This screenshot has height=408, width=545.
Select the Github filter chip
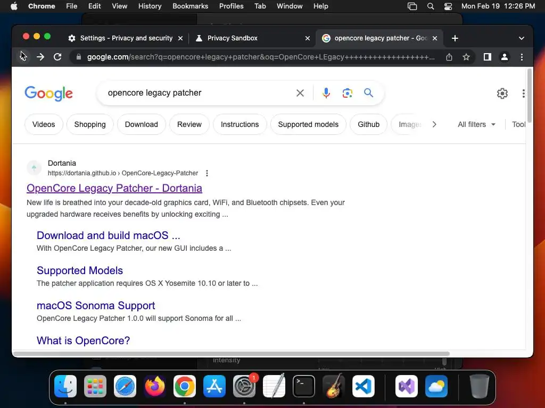369,124
